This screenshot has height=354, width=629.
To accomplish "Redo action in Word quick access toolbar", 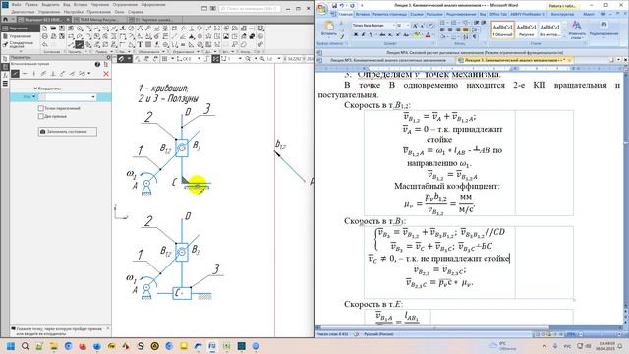I will pos(352,5).
